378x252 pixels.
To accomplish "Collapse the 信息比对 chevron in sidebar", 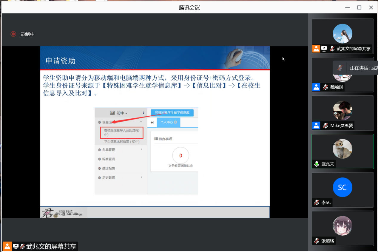I will pyautogui.click(x=141, y=122).
